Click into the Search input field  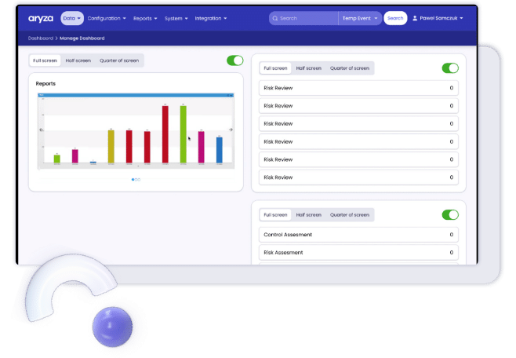point(303,18)
